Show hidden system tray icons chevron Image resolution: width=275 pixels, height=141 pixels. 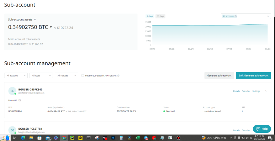231,138
